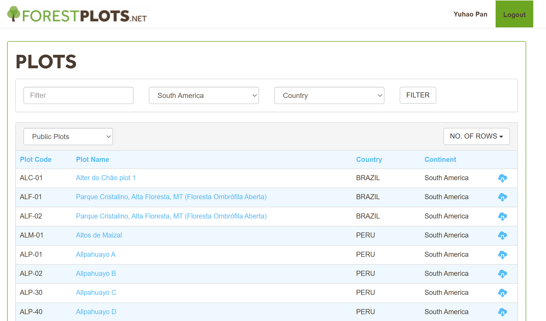Viewport: 546px width, 321px height.
Task: Select the ALP-30 plot code cell
Action: [x=31, y=292]
